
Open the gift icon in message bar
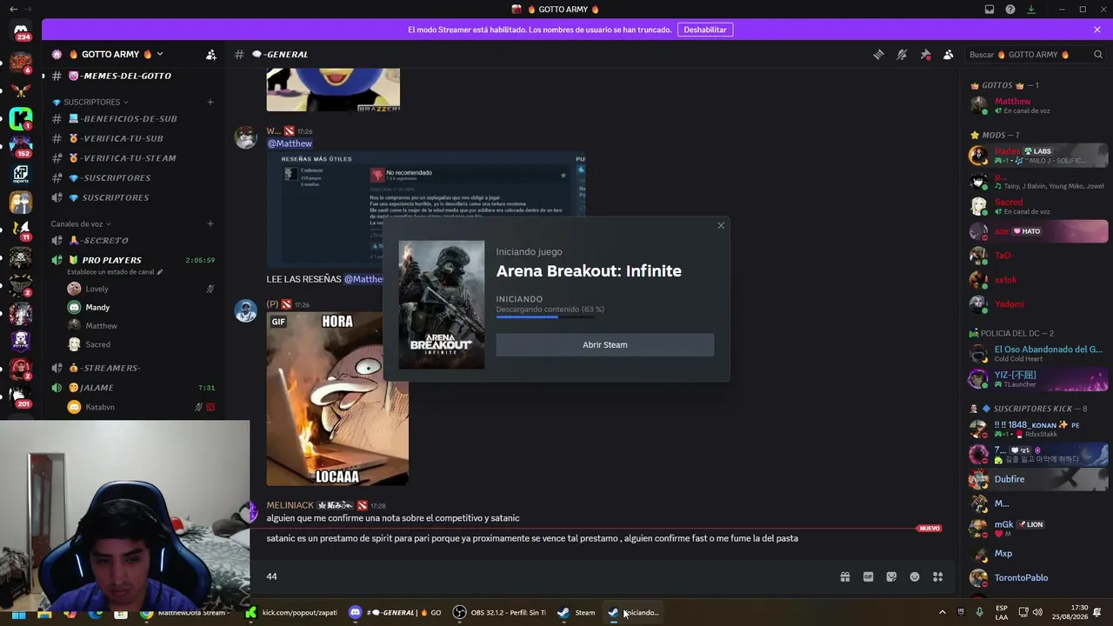coord(844,576)
